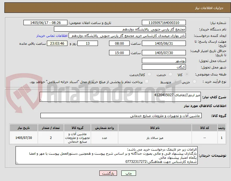Click the quantity cell 2

51,138
